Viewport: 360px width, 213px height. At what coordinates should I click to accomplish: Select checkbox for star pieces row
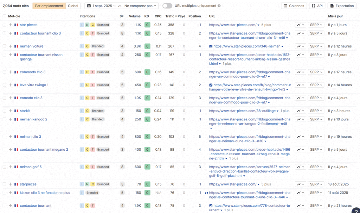point(4,25)
